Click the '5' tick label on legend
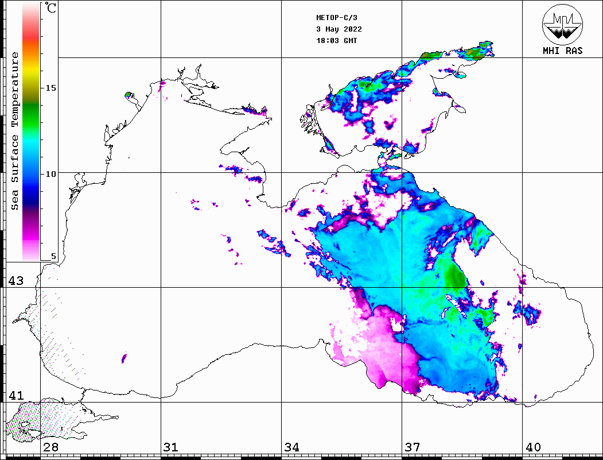The height and width of the screenshot is (460, 603). 53,256
